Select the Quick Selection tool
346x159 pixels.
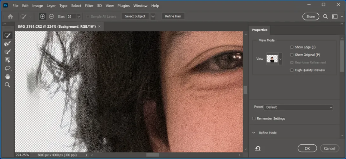[x=7, y=35]
